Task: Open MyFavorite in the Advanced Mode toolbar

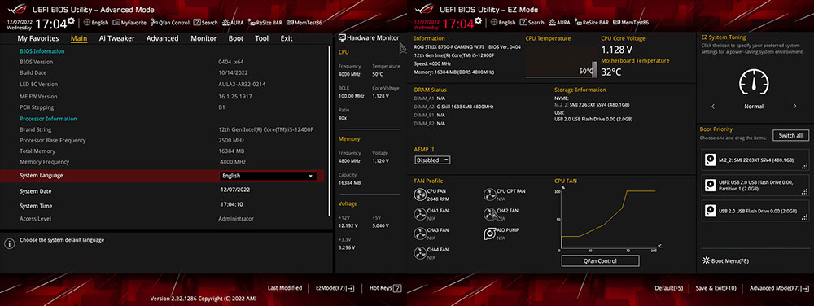Action: (x=129, y=22)
